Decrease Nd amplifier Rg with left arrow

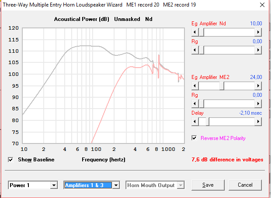195,50
